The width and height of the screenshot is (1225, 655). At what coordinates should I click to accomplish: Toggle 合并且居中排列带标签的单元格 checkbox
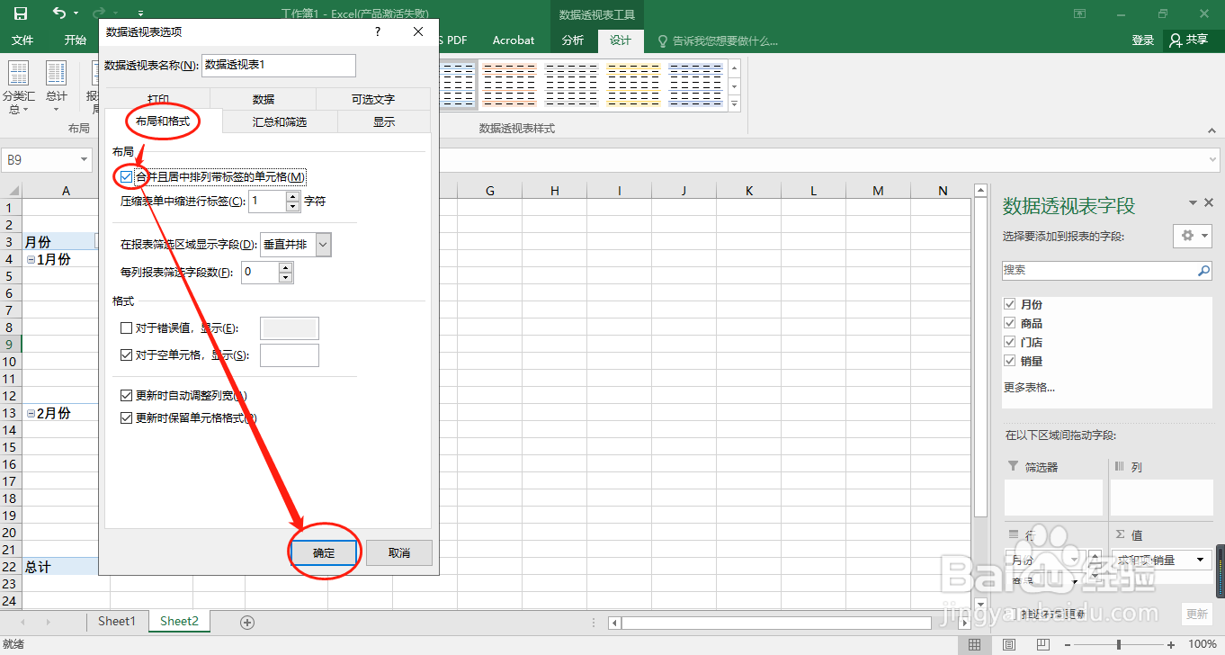[x=127, y=177]
